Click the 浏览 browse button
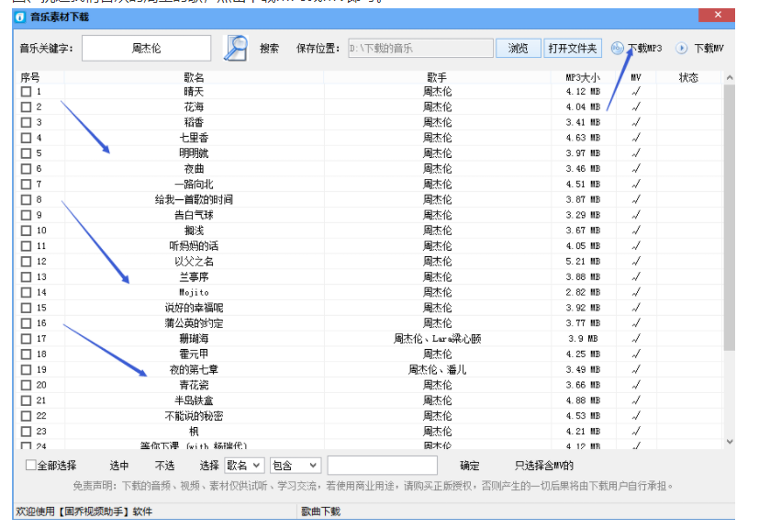Image resolution: width=759 pixels, height=529 pixels. [x=519, y=49]
